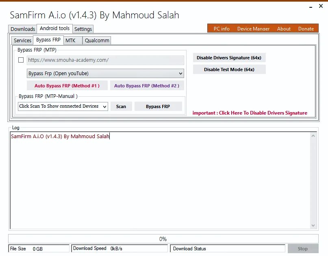Open the Settings tab
This screenshot has height=256, width=328.
coord(83,29)
